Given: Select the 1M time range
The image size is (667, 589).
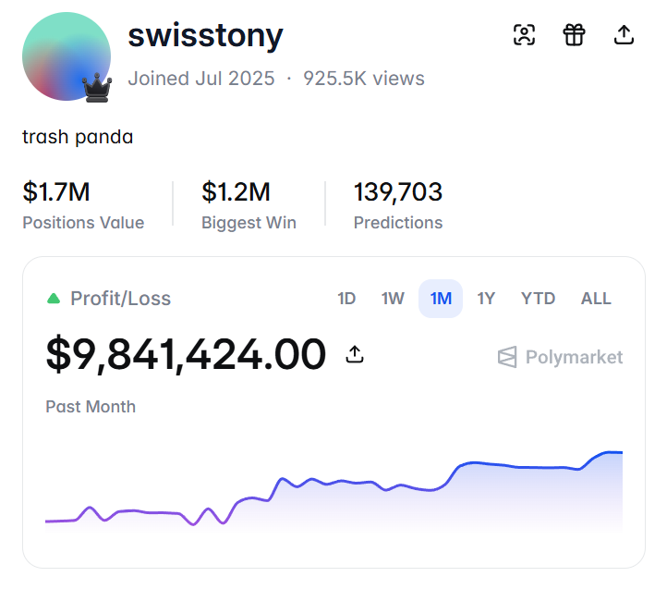Looking at the screenshot, I should [441, 299].
